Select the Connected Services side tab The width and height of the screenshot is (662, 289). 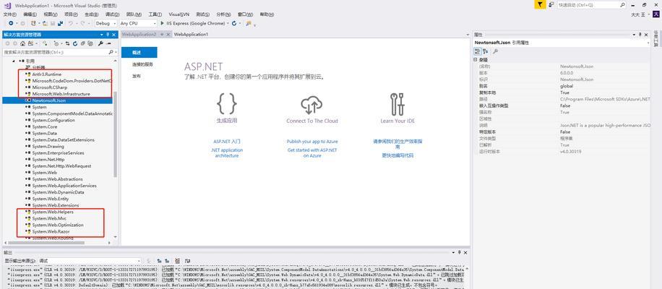(142, 64)
